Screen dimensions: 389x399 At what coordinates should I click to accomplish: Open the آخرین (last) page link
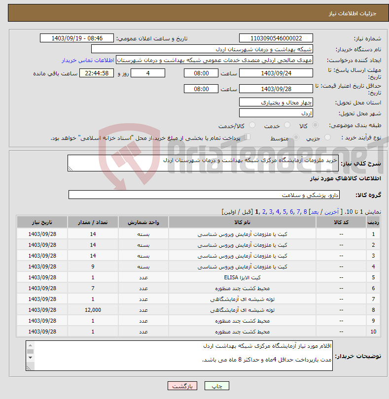pos(331,212)
